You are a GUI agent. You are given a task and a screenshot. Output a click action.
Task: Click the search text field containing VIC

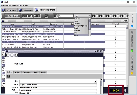pyautogui.click(x=66, y=16)
